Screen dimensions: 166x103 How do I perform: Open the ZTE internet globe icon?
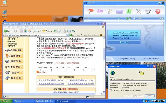coord(100,11)
